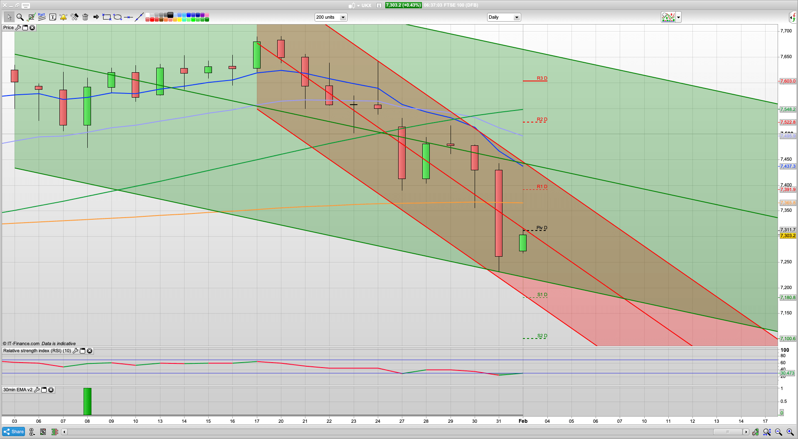This screenshot has height=439, width=798.
Task: Click the Share button
Action: point(14,432)
